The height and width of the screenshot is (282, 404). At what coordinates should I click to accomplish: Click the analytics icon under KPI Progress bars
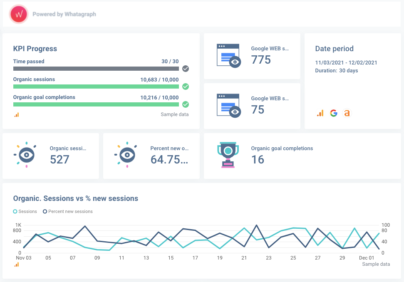(x=17, y=115)
